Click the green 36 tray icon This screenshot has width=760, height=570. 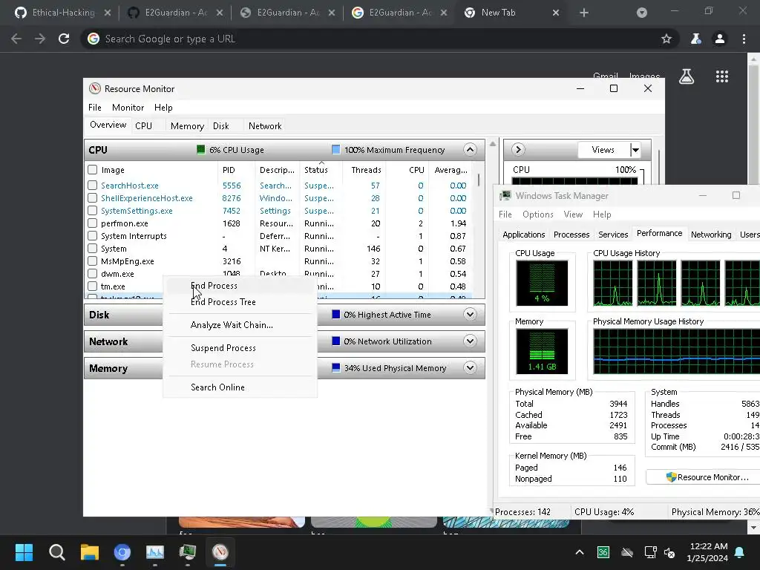pyautogui.click(x=603, y=552)
